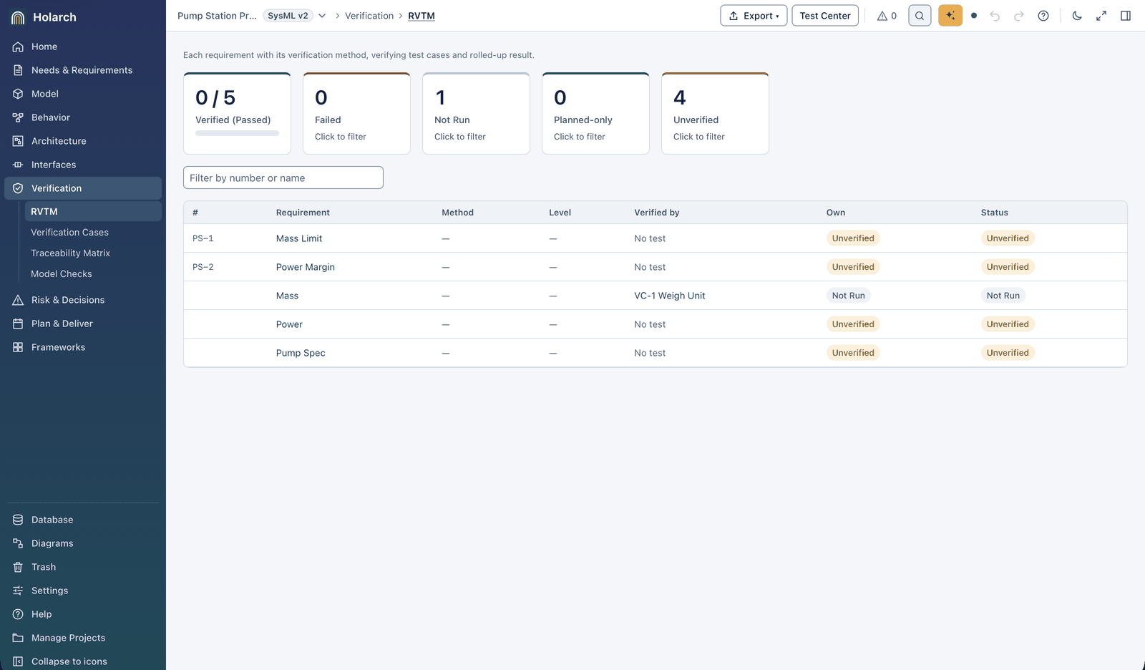
Task: Click the Risk & Decisions warning icon
Action: (x=18, y=300)
